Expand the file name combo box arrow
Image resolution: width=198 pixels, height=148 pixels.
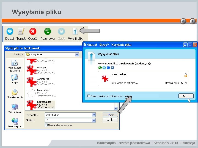(x=94, y=115)
